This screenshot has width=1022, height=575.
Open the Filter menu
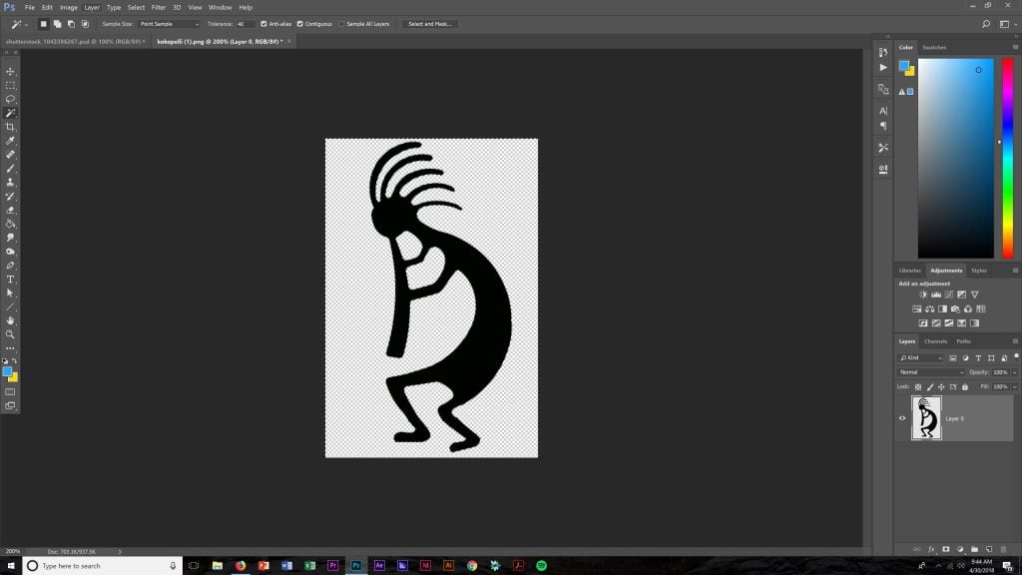(x=159, y=8)
